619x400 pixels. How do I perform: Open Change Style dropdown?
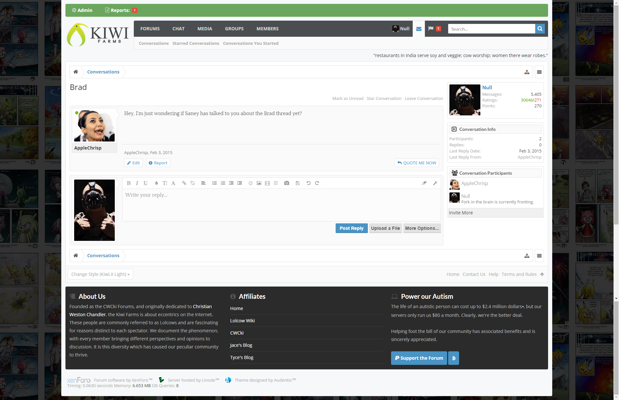(100, 274)
